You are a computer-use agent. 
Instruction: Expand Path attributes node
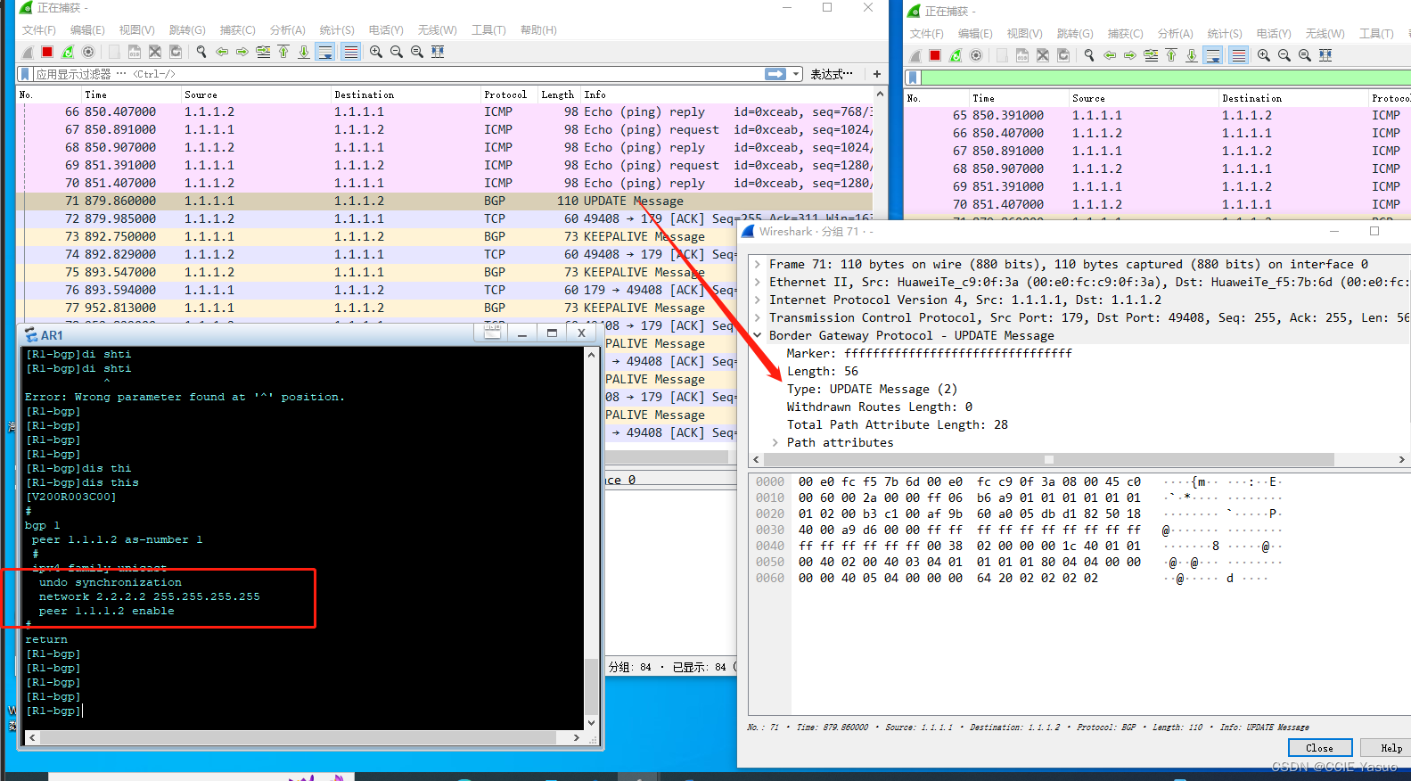coord(775,443)
